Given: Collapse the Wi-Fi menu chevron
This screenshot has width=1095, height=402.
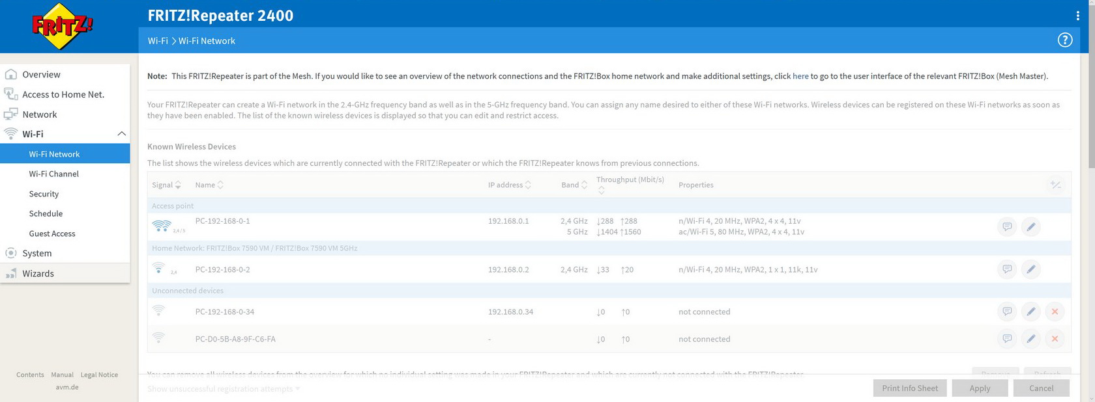Looking at the screenshot, I should [x=121, y=133].
